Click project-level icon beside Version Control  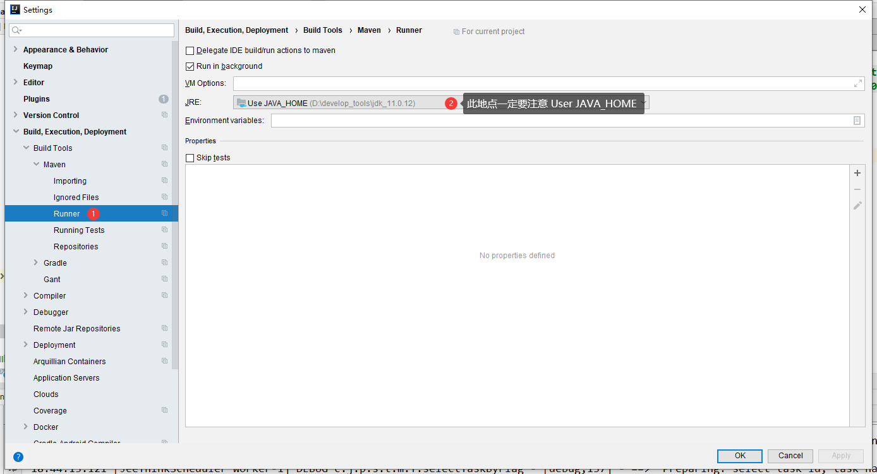[x=165, y=115]
